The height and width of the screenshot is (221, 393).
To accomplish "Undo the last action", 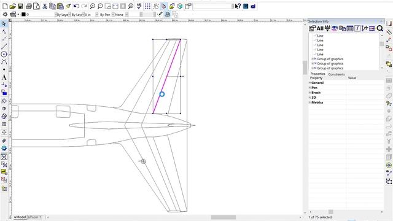I will pyautogui.click(x=76, y=6).
